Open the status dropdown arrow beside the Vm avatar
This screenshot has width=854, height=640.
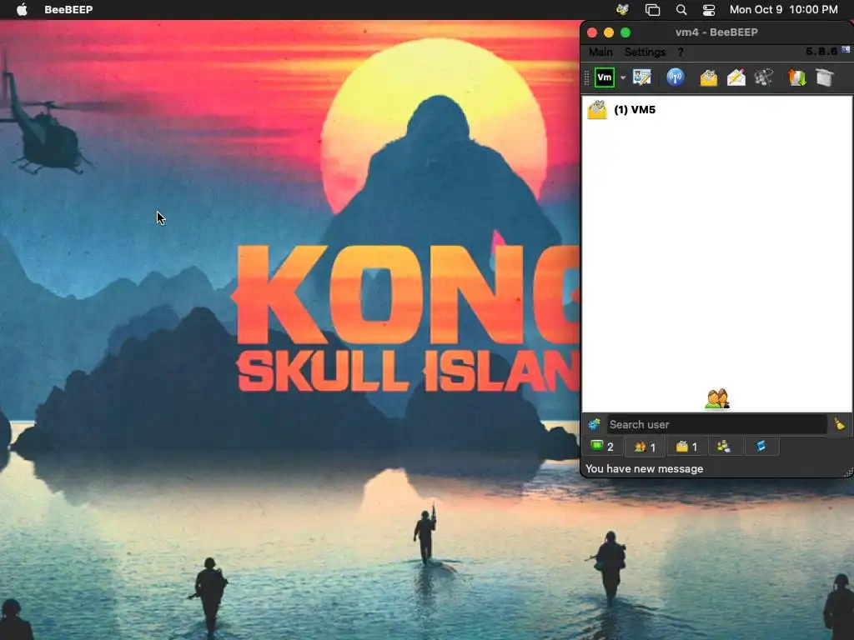point(623,77)
